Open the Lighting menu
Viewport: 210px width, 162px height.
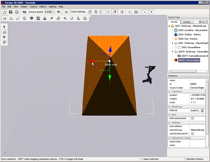point(52,7)
